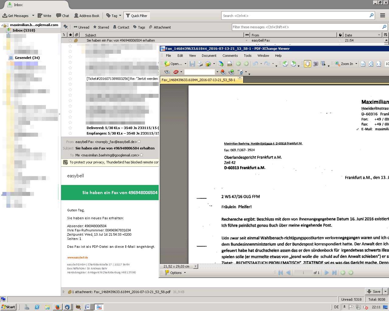
Task: Open the Document menu in PDF-XChange
Action: [209, 56]
